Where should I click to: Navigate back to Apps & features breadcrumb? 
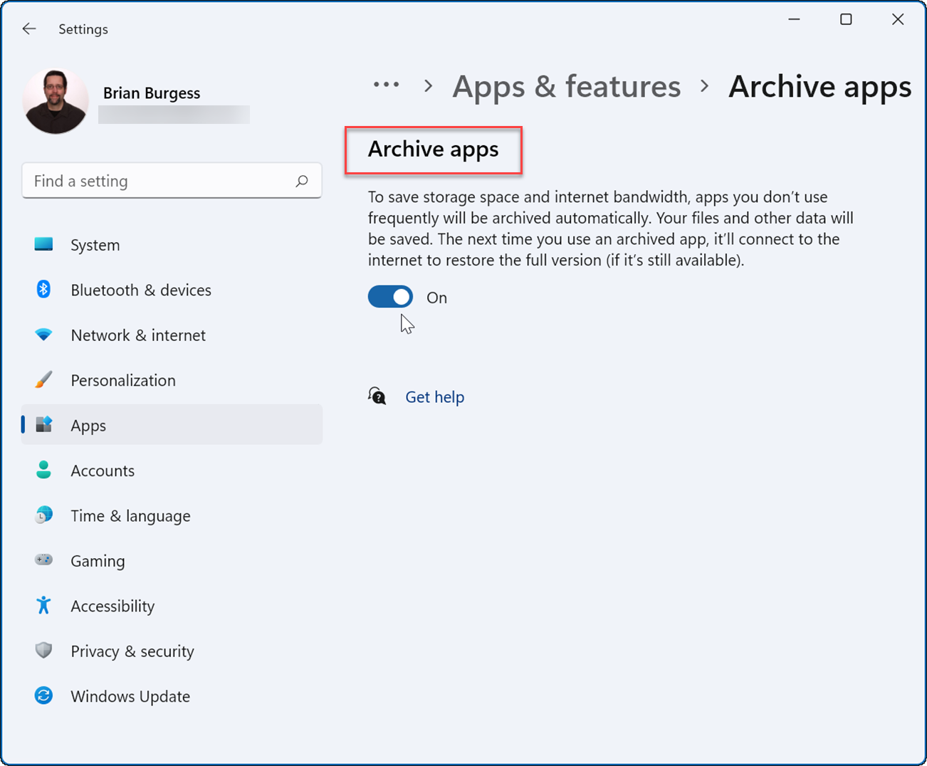click(x=566, y=86)
